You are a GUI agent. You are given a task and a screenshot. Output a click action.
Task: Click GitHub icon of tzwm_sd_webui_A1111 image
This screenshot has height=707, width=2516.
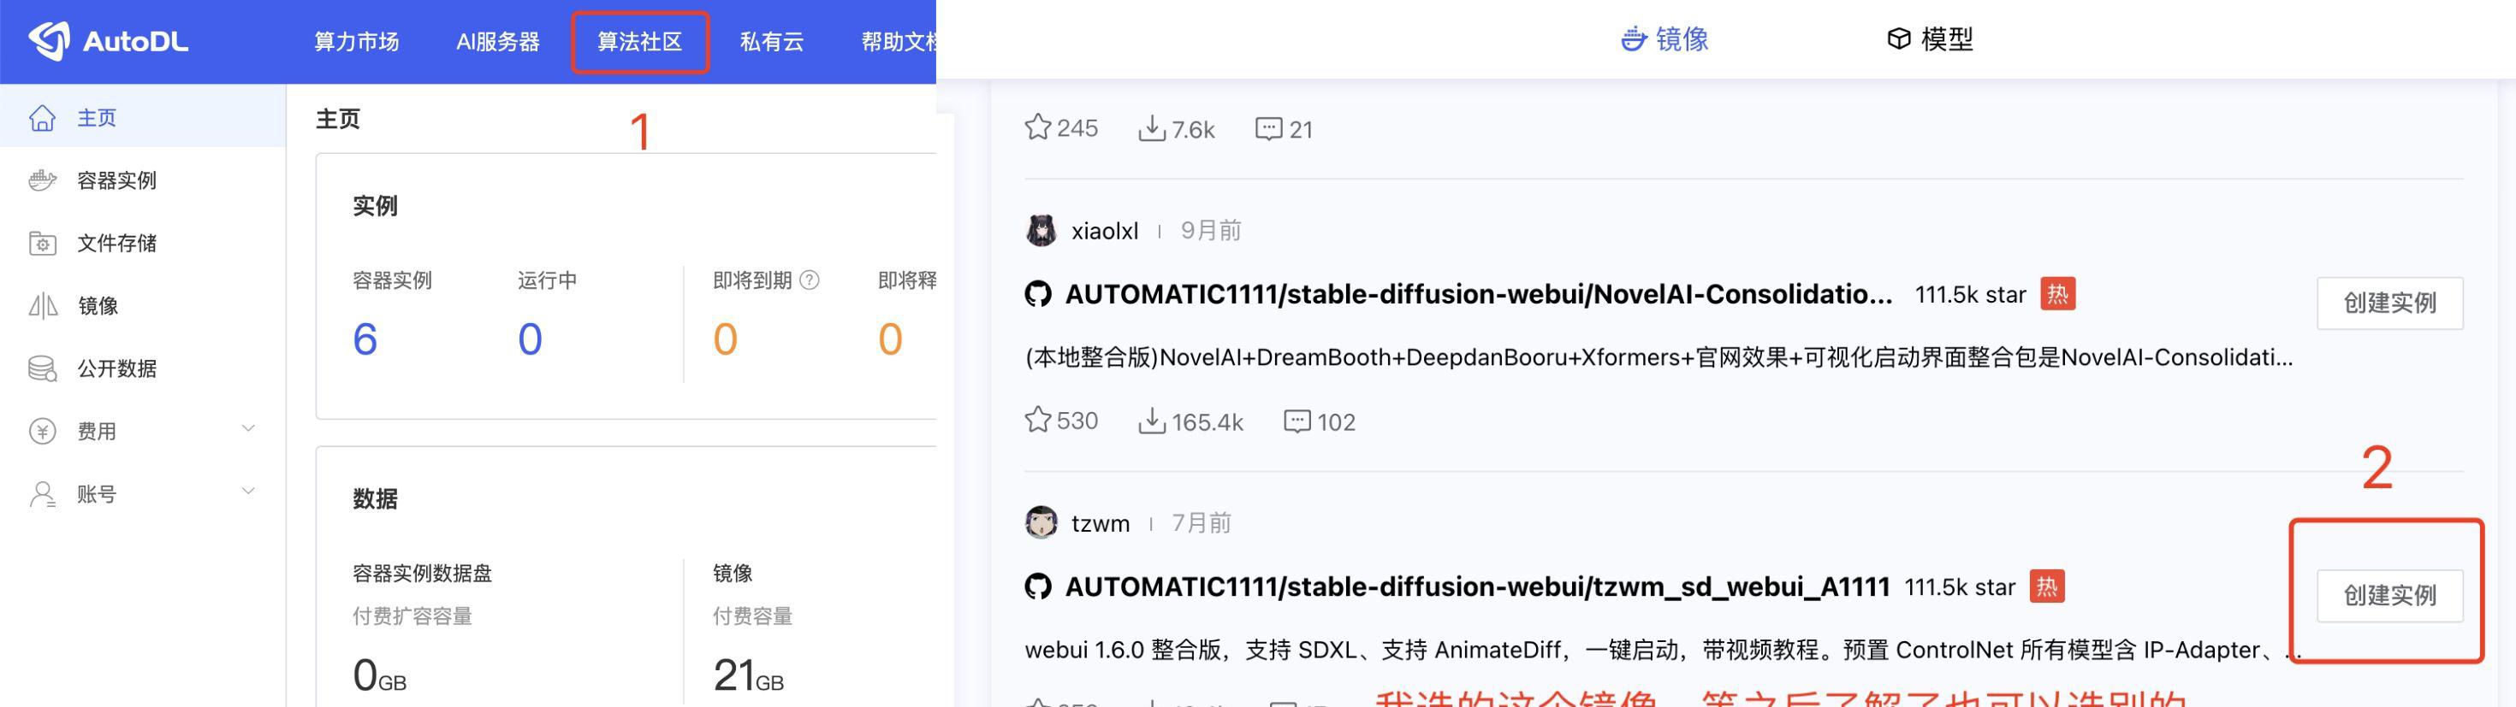click(1038, 586)
